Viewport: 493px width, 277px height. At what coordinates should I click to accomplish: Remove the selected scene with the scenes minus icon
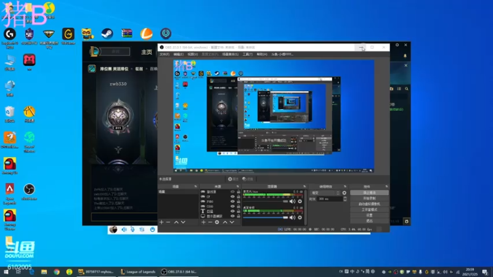pyautogui.click(x=168, y=222)
